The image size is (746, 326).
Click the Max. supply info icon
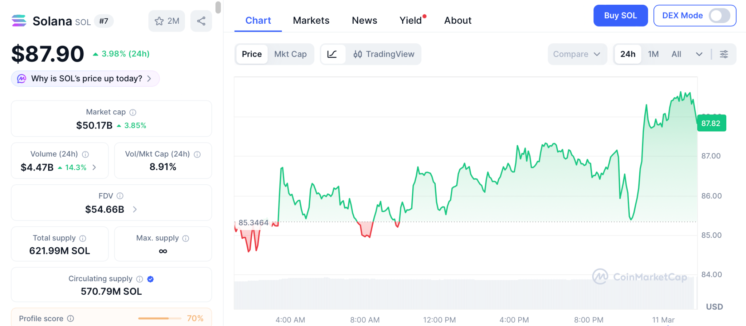(x=186, y=238)
